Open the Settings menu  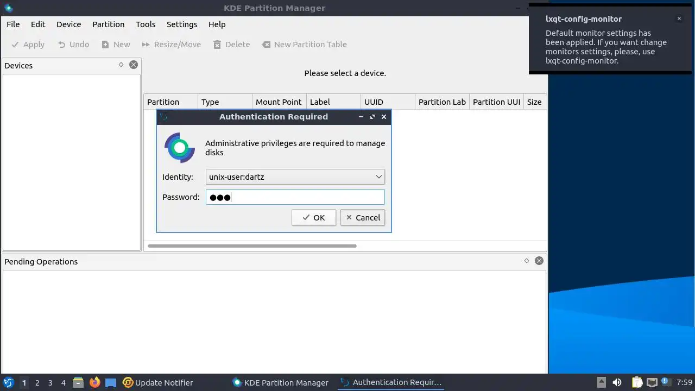point(182,24)
